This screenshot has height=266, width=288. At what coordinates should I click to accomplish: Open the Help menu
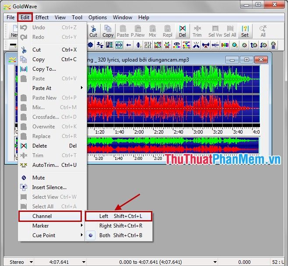point(144,17)
